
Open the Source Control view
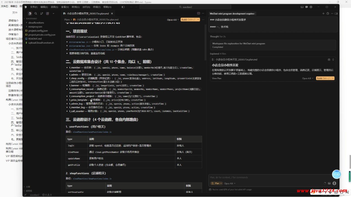(42, 13)
